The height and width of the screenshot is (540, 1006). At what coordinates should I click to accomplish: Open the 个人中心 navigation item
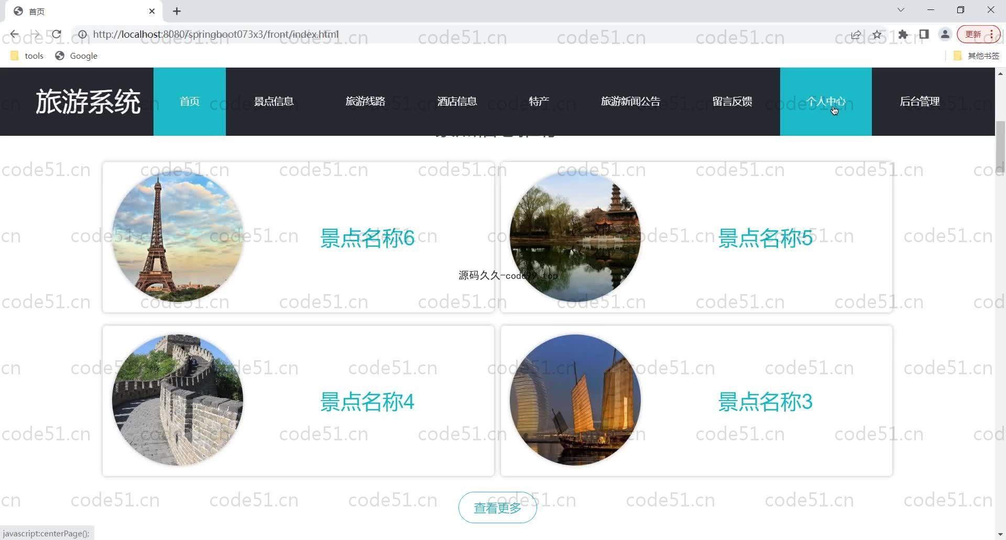pyautogui.click(x=826, y=101)
